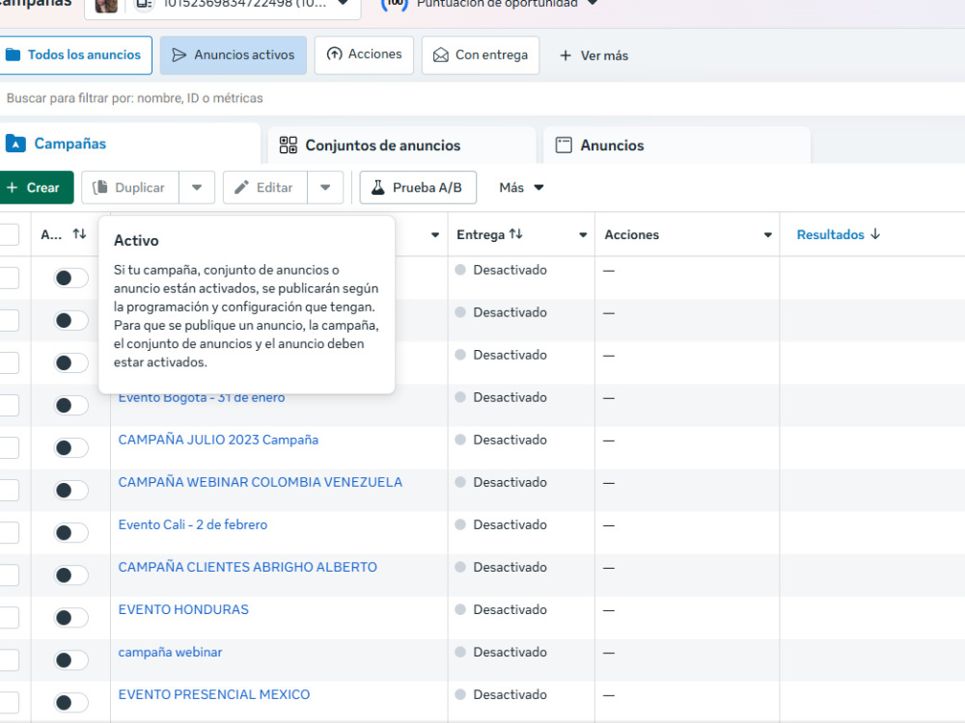Open campaign name column dropdown arrow
The width and height of the screenshot is (965, 723).
(x=435, y=235)
